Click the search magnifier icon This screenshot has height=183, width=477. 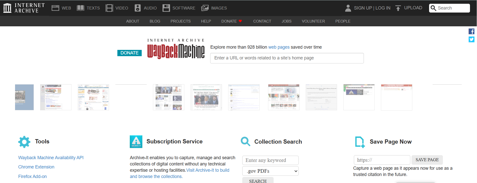pyautogui.click(x=433, y=8)
